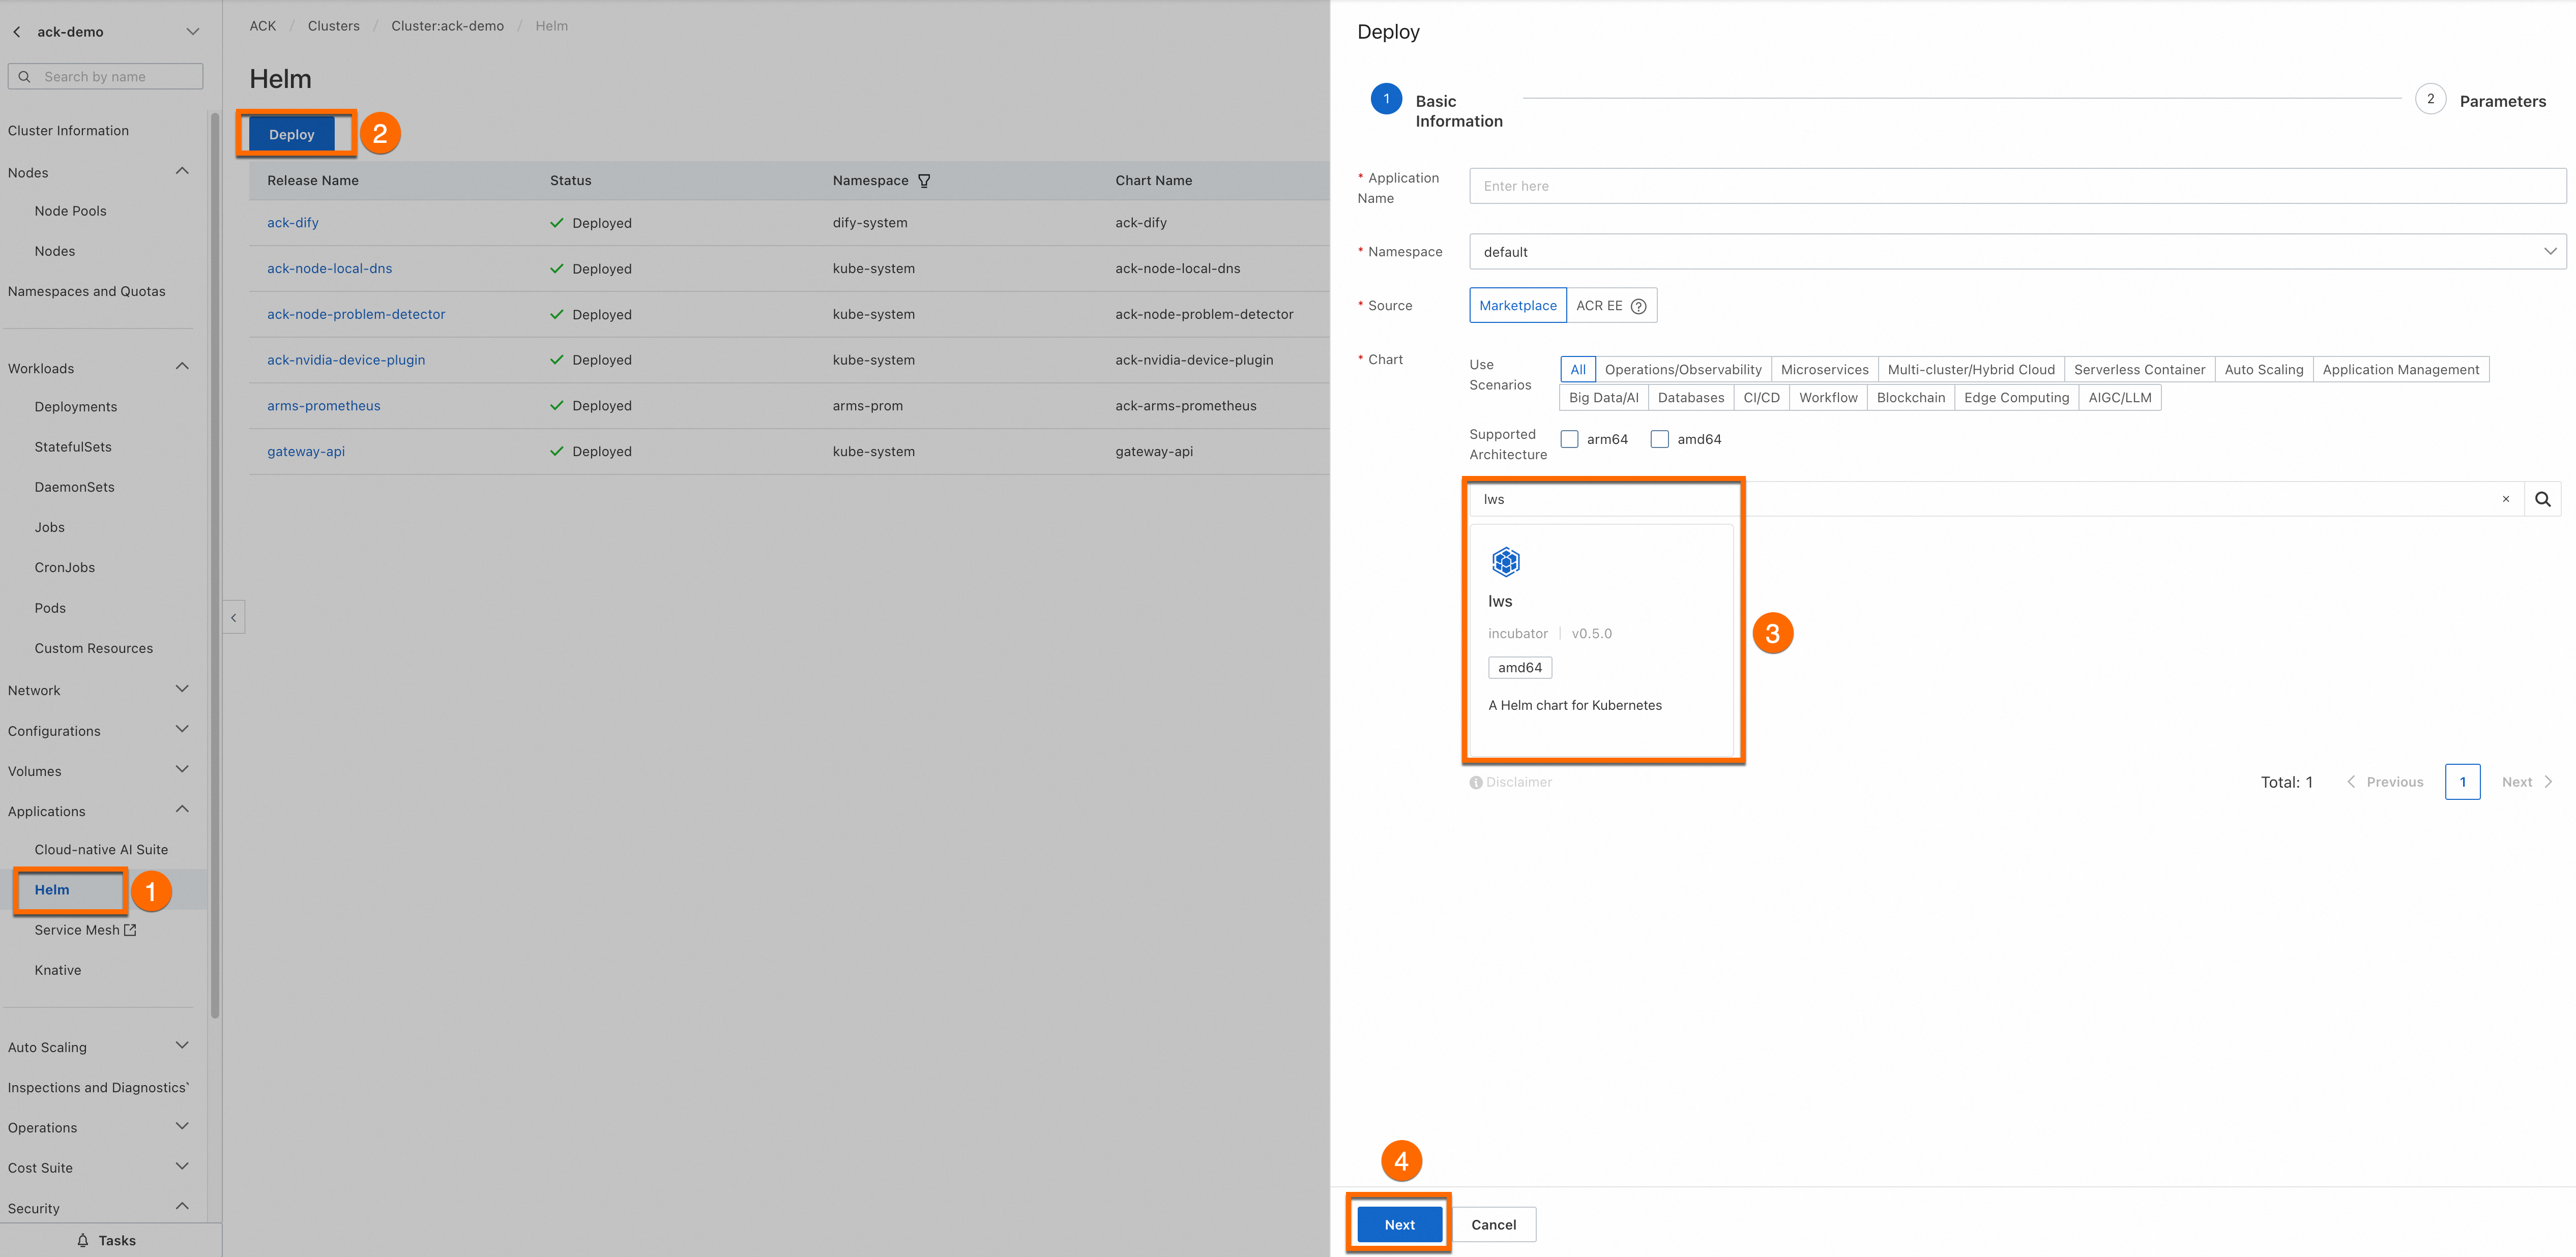2576x1257 pixels.
Task: Enable the arm64 architecture checkbox
Action: [1570, 439]
